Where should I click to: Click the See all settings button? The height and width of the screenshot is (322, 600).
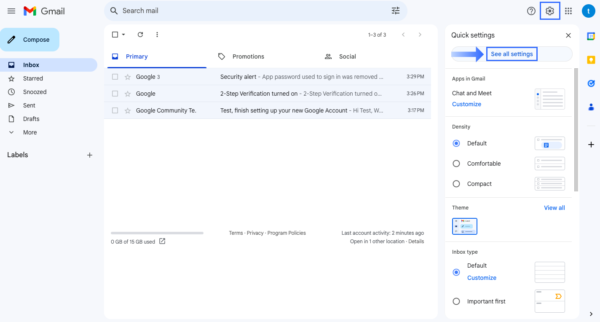pyautogui.click(x=512, y=54)
